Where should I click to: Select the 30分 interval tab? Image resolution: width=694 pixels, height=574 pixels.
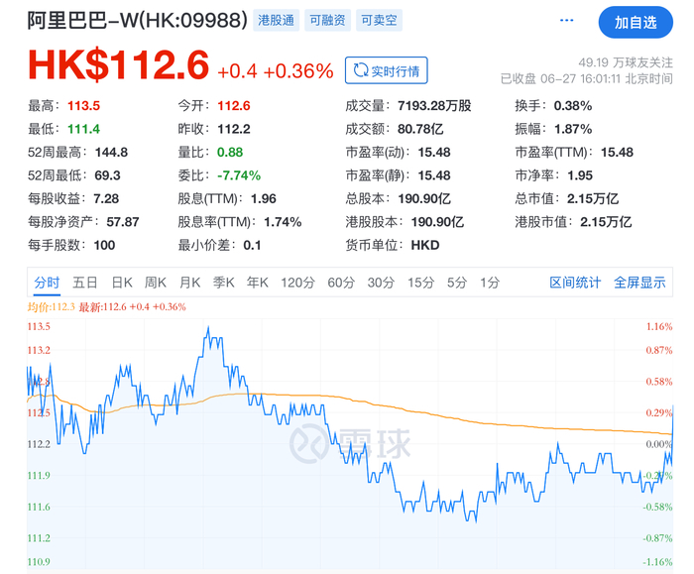(x=381, y=283)
